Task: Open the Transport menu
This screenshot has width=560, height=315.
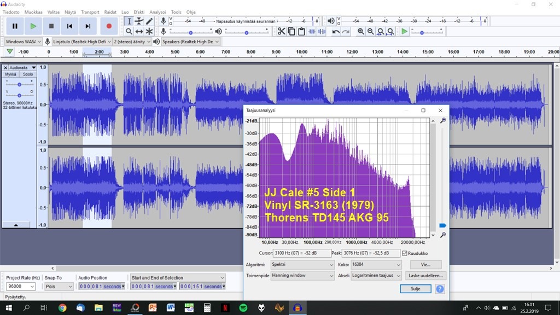Action: [x=90, y=12]
